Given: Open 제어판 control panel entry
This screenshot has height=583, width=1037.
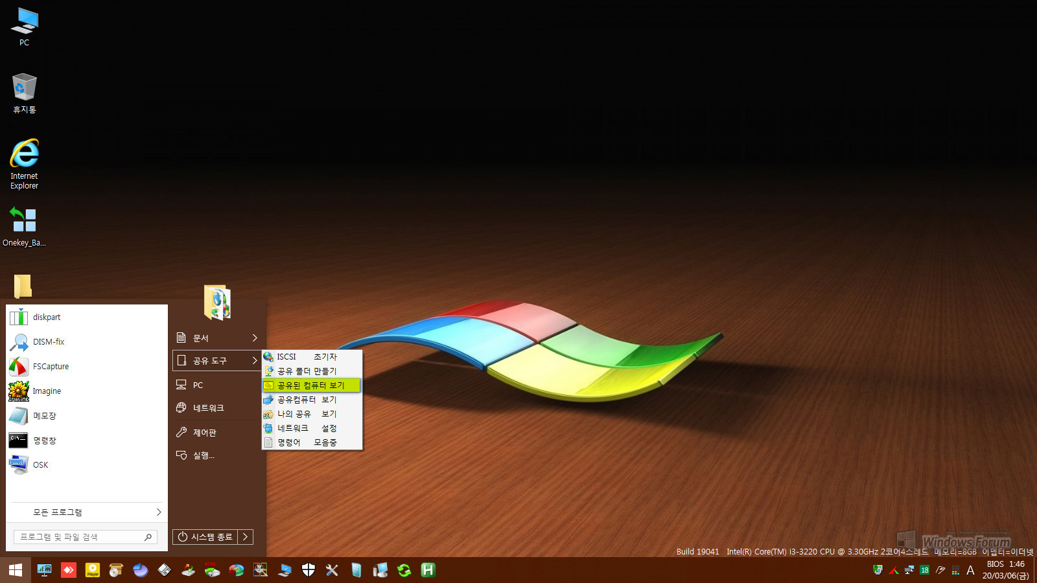Looking at the screenshot, I should [217, 433].
